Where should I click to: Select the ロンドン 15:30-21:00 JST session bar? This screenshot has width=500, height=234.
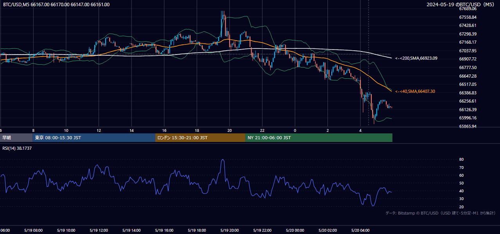click(x=200, y=138)
